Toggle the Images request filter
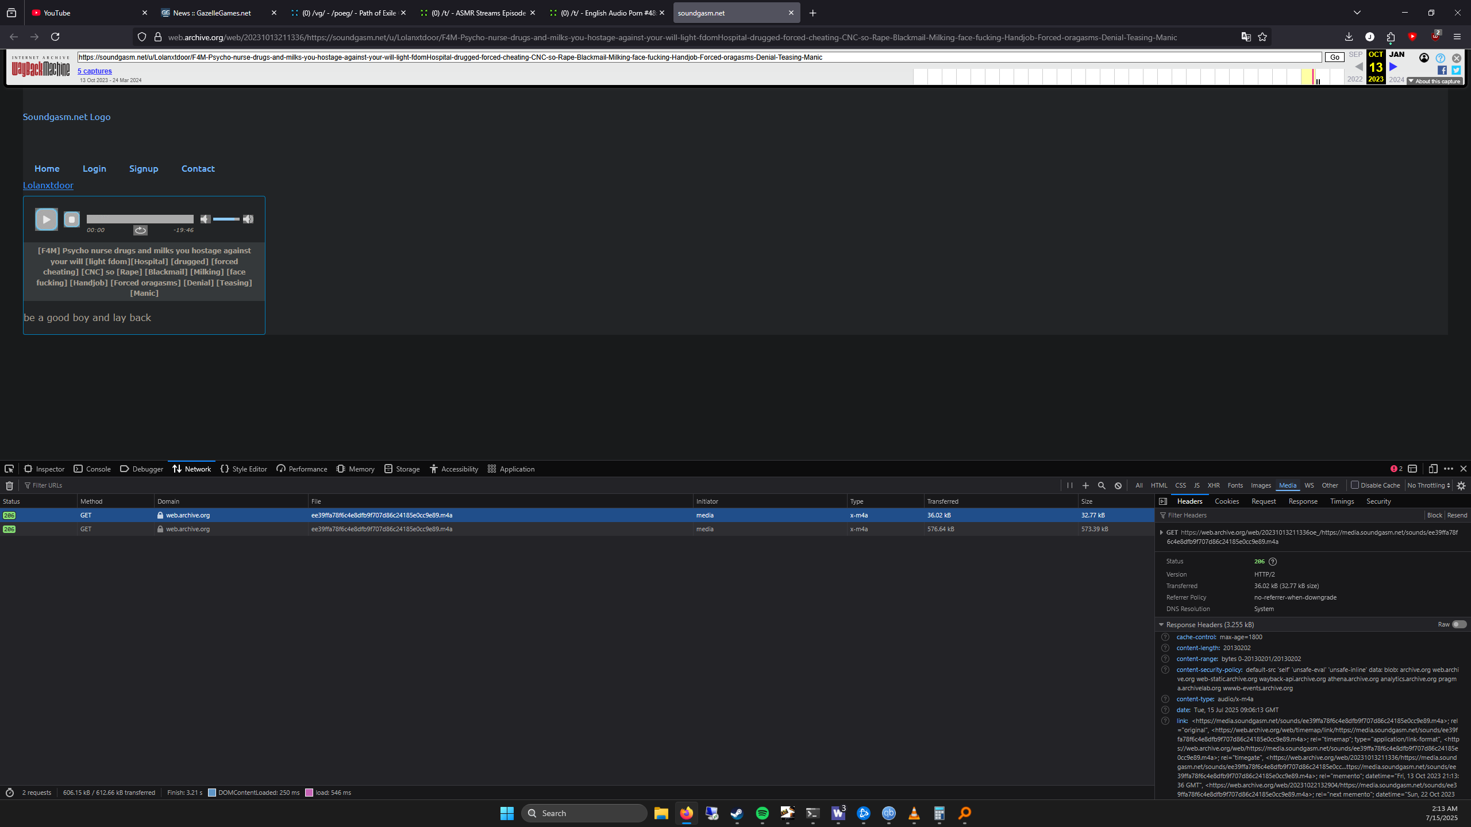 coord(1261,485)
